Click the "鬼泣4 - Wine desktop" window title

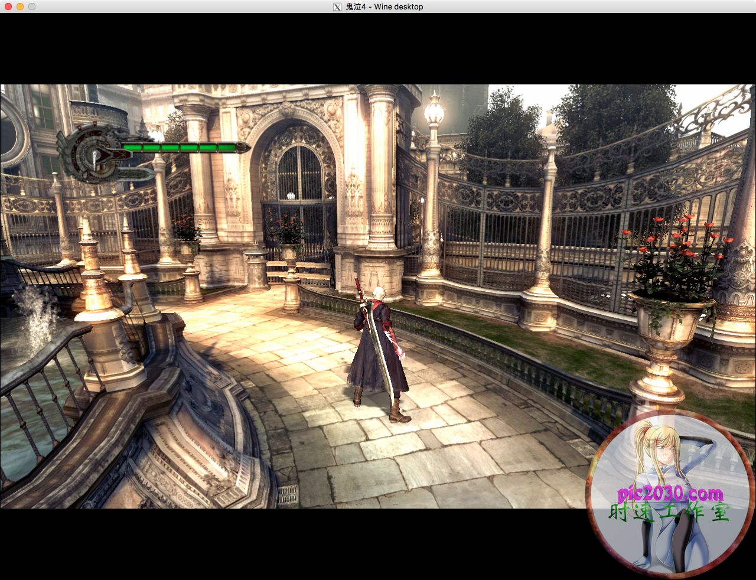(x=384, y=7)
